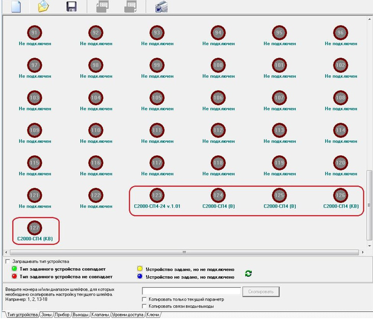Screen dimensions: 373x328
Task: Switch to 'Уровни доступа' tab
Action: [x=127, y=315]
